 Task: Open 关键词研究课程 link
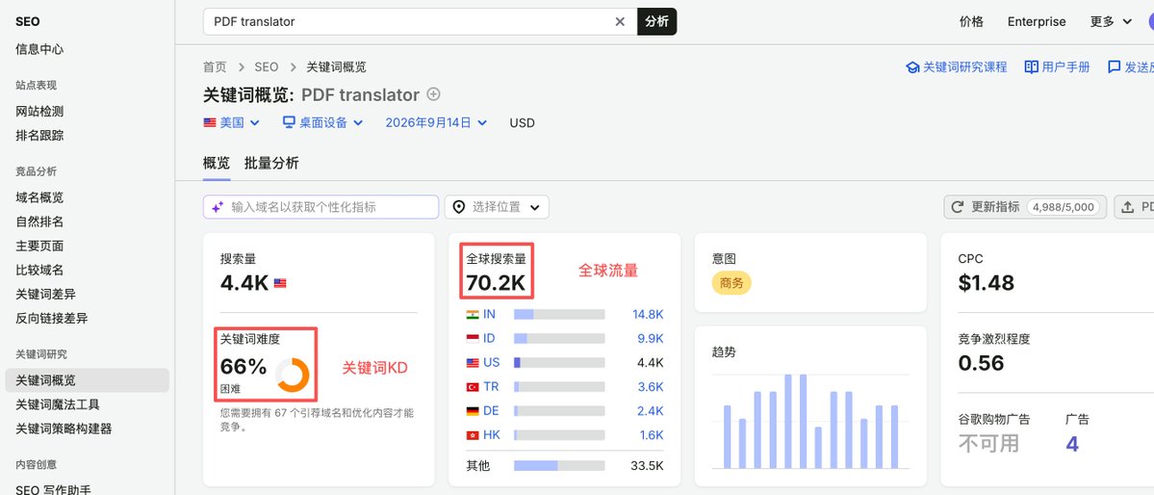point(964,67)
